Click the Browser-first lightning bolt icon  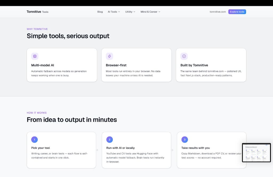[109, 56]
